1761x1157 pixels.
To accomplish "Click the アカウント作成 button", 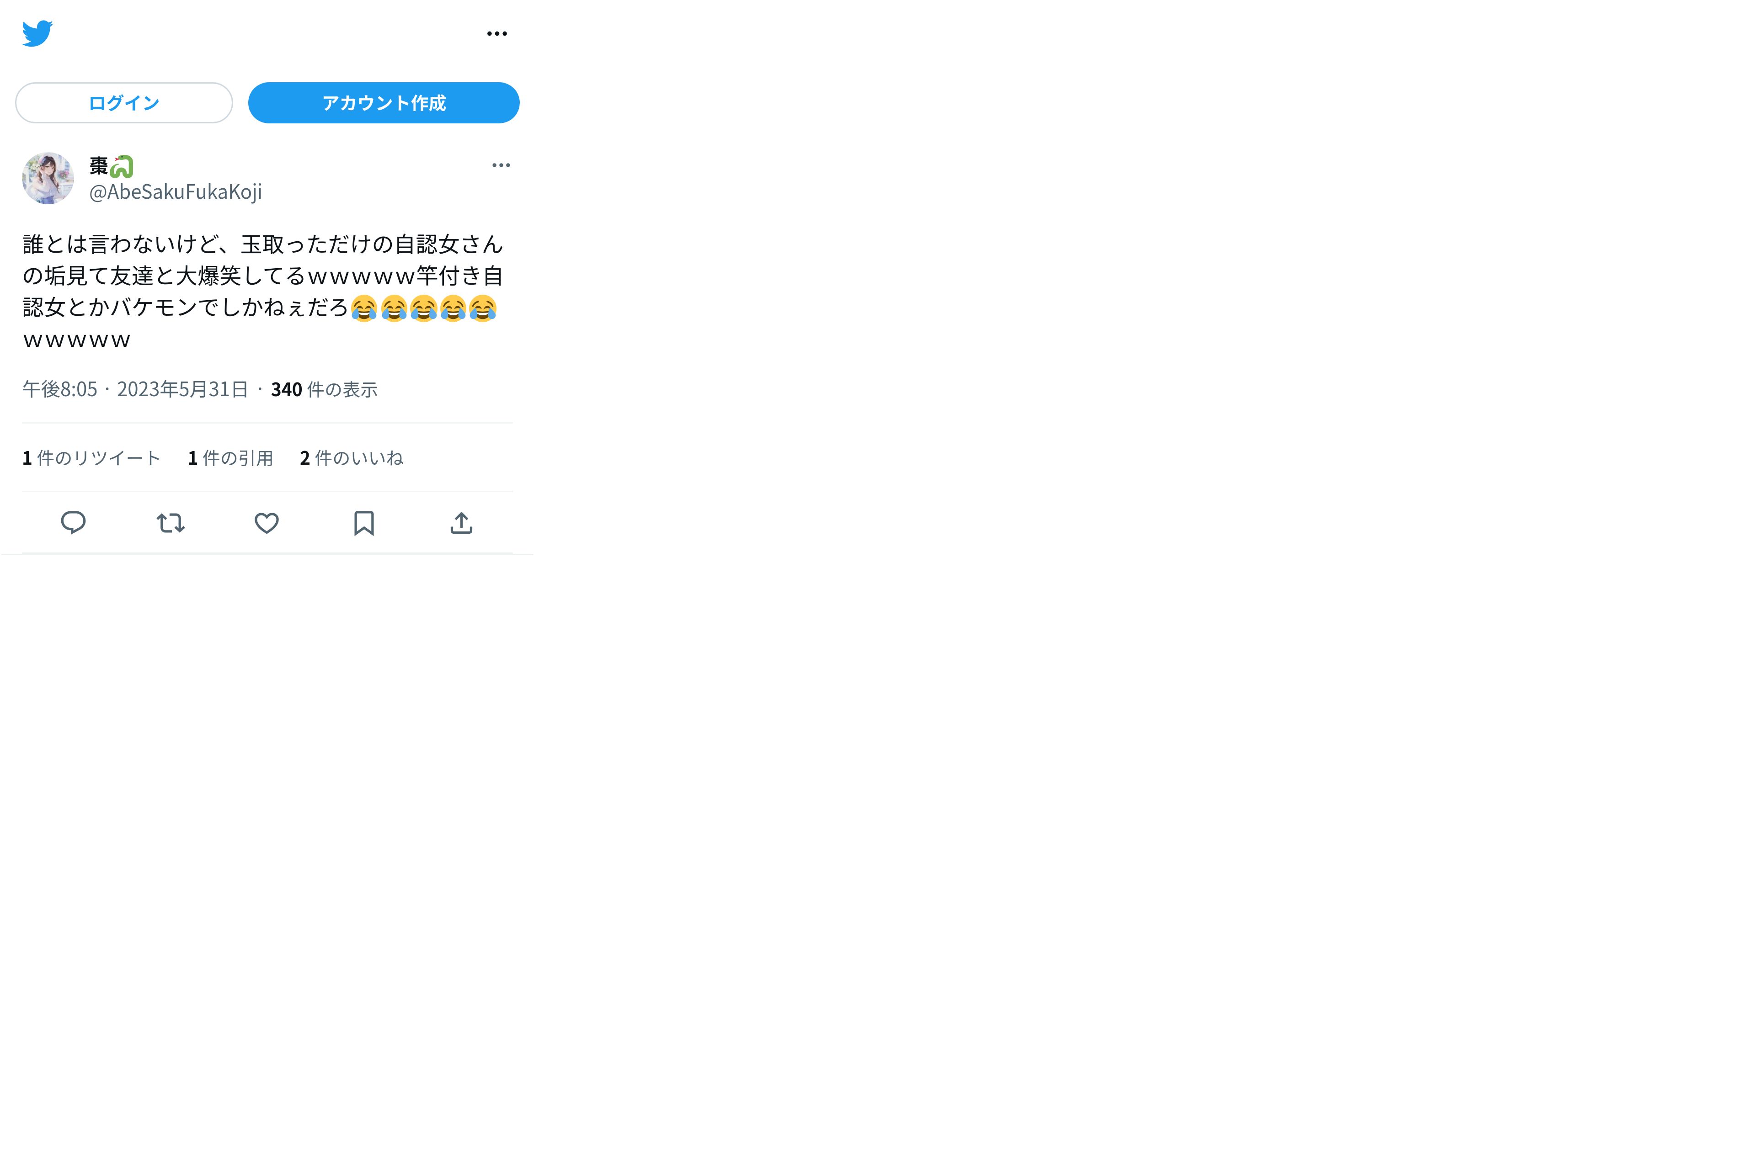I will [x=384, y=103].
